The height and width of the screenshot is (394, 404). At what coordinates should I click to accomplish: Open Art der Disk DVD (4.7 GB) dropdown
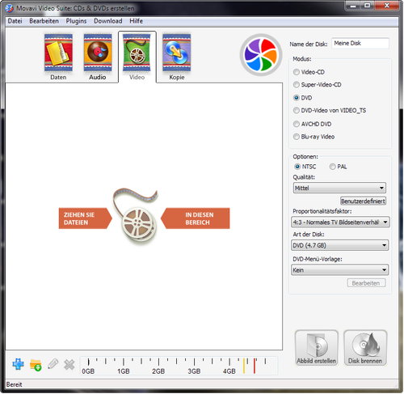coord(340,245)
